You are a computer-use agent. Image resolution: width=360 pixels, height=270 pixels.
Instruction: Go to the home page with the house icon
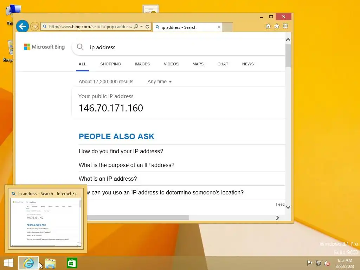click(x=268, y=26)
